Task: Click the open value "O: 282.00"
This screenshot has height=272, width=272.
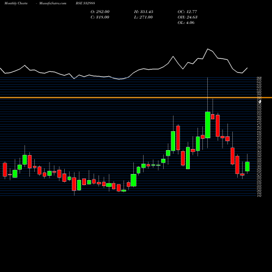Action: [x=100, y=11]
